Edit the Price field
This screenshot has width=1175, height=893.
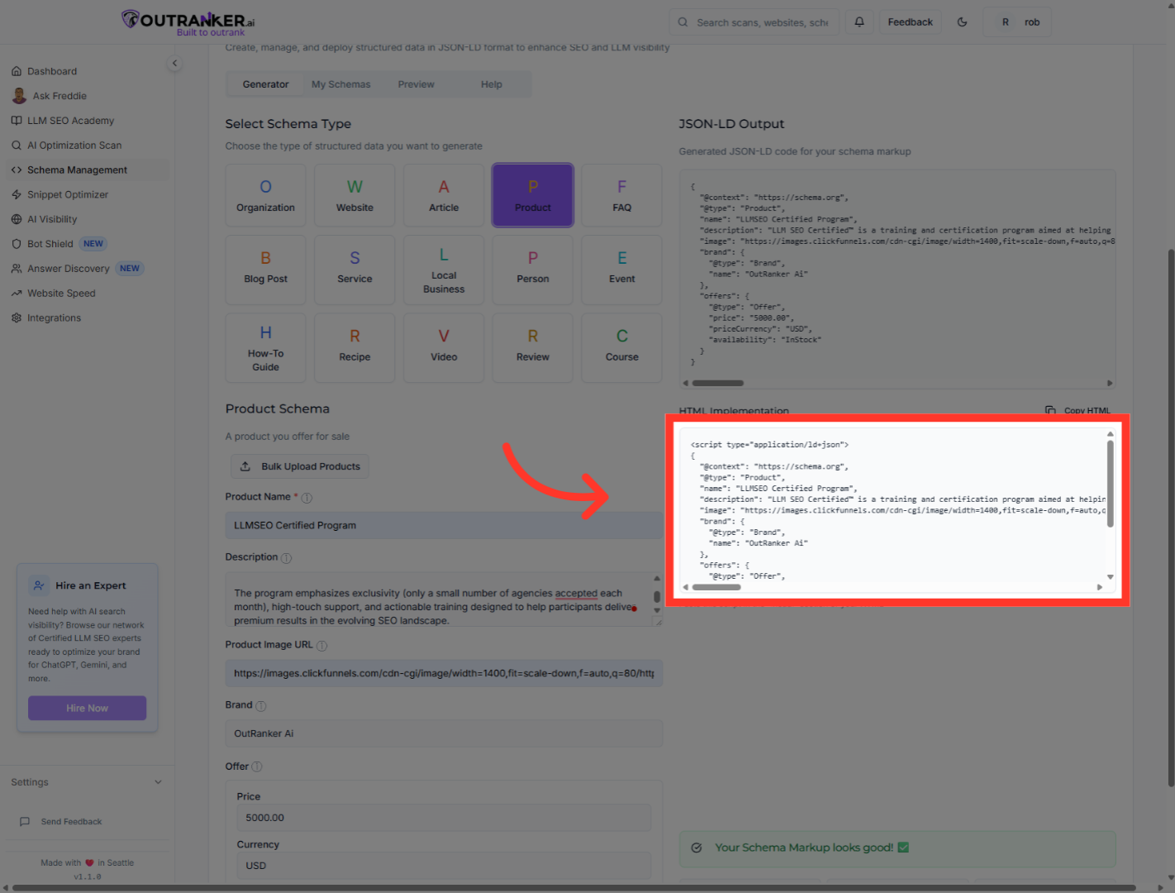(x=444, y=818)
